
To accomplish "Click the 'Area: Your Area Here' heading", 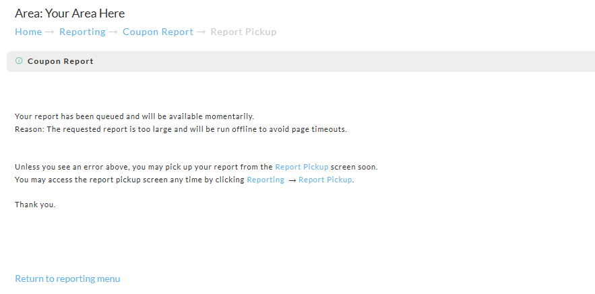I will pos(70,13).
